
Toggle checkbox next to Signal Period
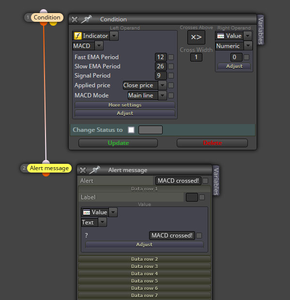(x=171, y=76)
